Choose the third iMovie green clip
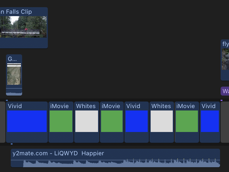The image size is (229, 172). pos(187,121)
